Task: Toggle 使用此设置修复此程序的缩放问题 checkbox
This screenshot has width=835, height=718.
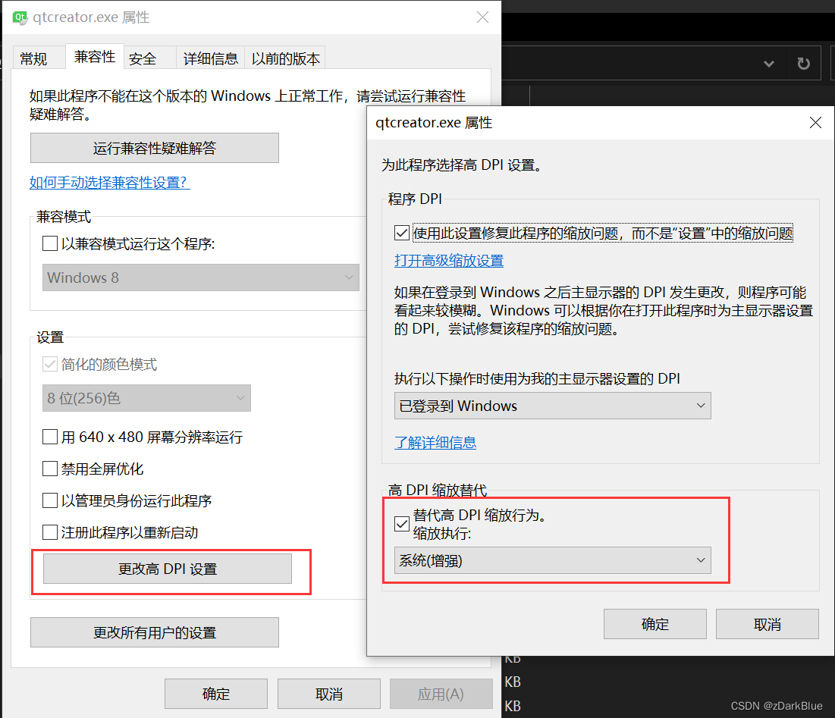Action: pyautogui.click(x=402, y=233)
